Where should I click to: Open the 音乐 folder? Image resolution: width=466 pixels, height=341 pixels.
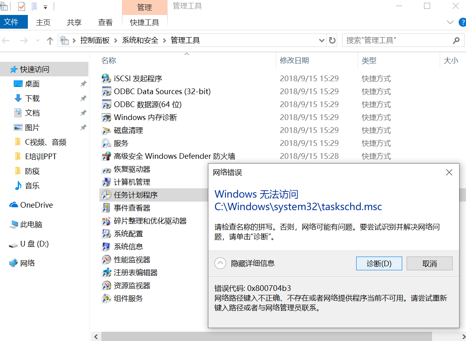point(27,186)
